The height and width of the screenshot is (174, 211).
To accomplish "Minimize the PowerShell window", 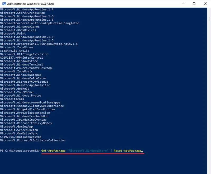I will tap(183, 4).
